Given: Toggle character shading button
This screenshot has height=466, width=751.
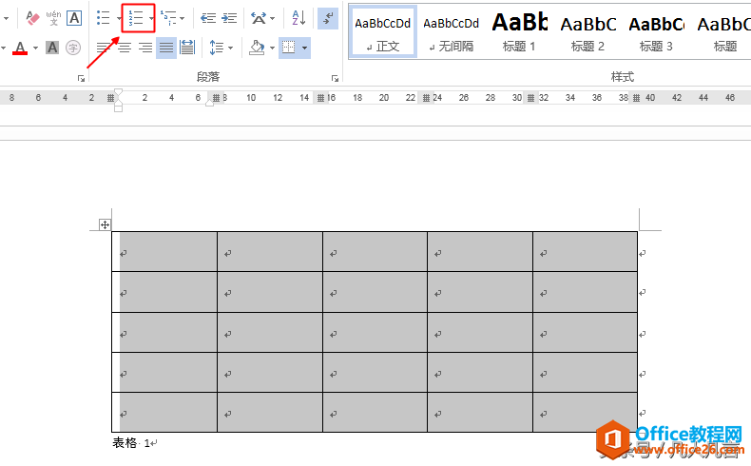Looking at the screenshot, I should [x=52, y=47].
